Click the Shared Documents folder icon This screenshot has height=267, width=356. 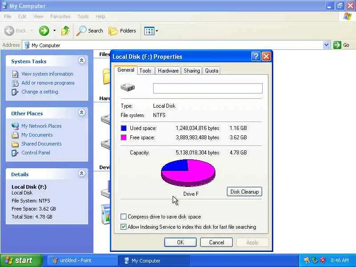[15, 144]
